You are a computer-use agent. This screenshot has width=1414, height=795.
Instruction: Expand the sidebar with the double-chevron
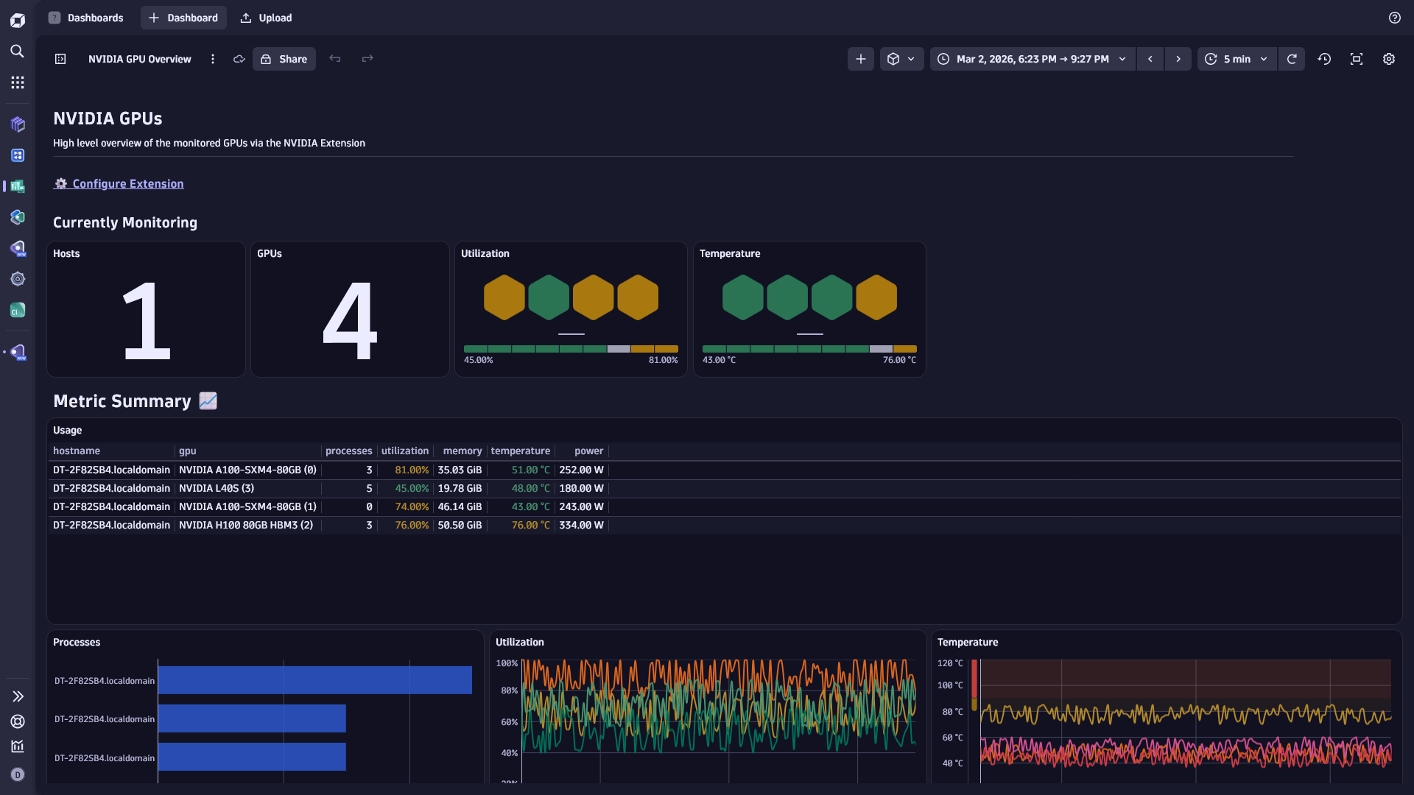pyautogui.click(x=17, y=696)
